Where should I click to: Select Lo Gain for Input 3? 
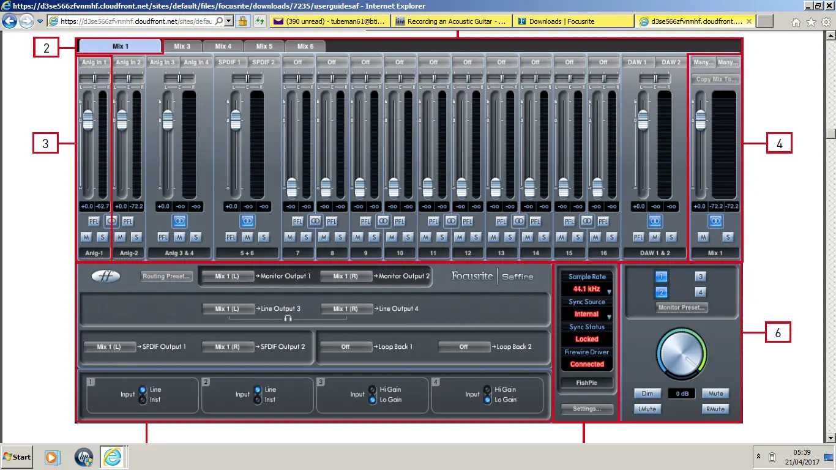click(372, 400)
